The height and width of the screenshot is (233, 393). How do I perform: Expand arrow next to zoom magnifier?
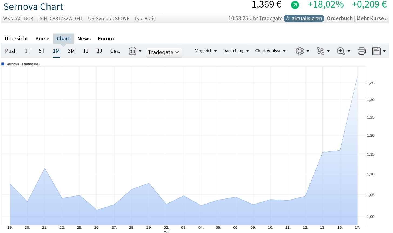tap(349, 51)
